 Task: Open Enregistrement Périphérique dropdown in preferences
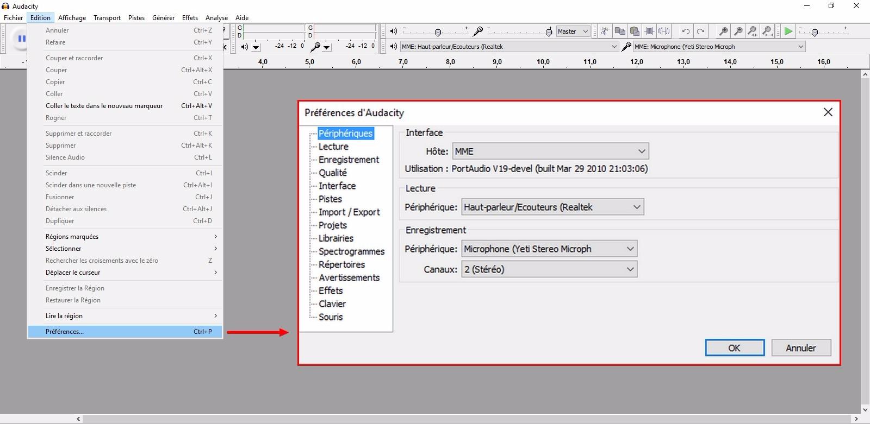[x=549, y=249]
